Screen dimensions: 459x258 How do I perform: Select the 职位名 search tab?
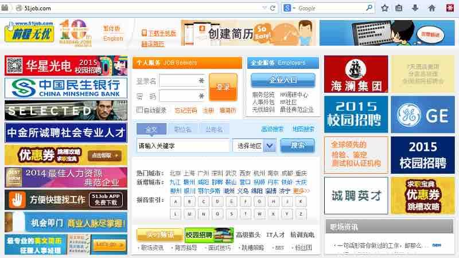[x=182, y=130]
